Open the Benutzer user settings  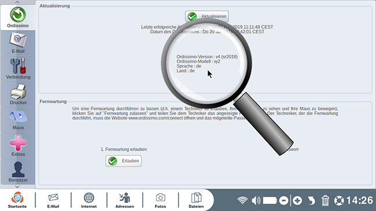coord(18,171)
